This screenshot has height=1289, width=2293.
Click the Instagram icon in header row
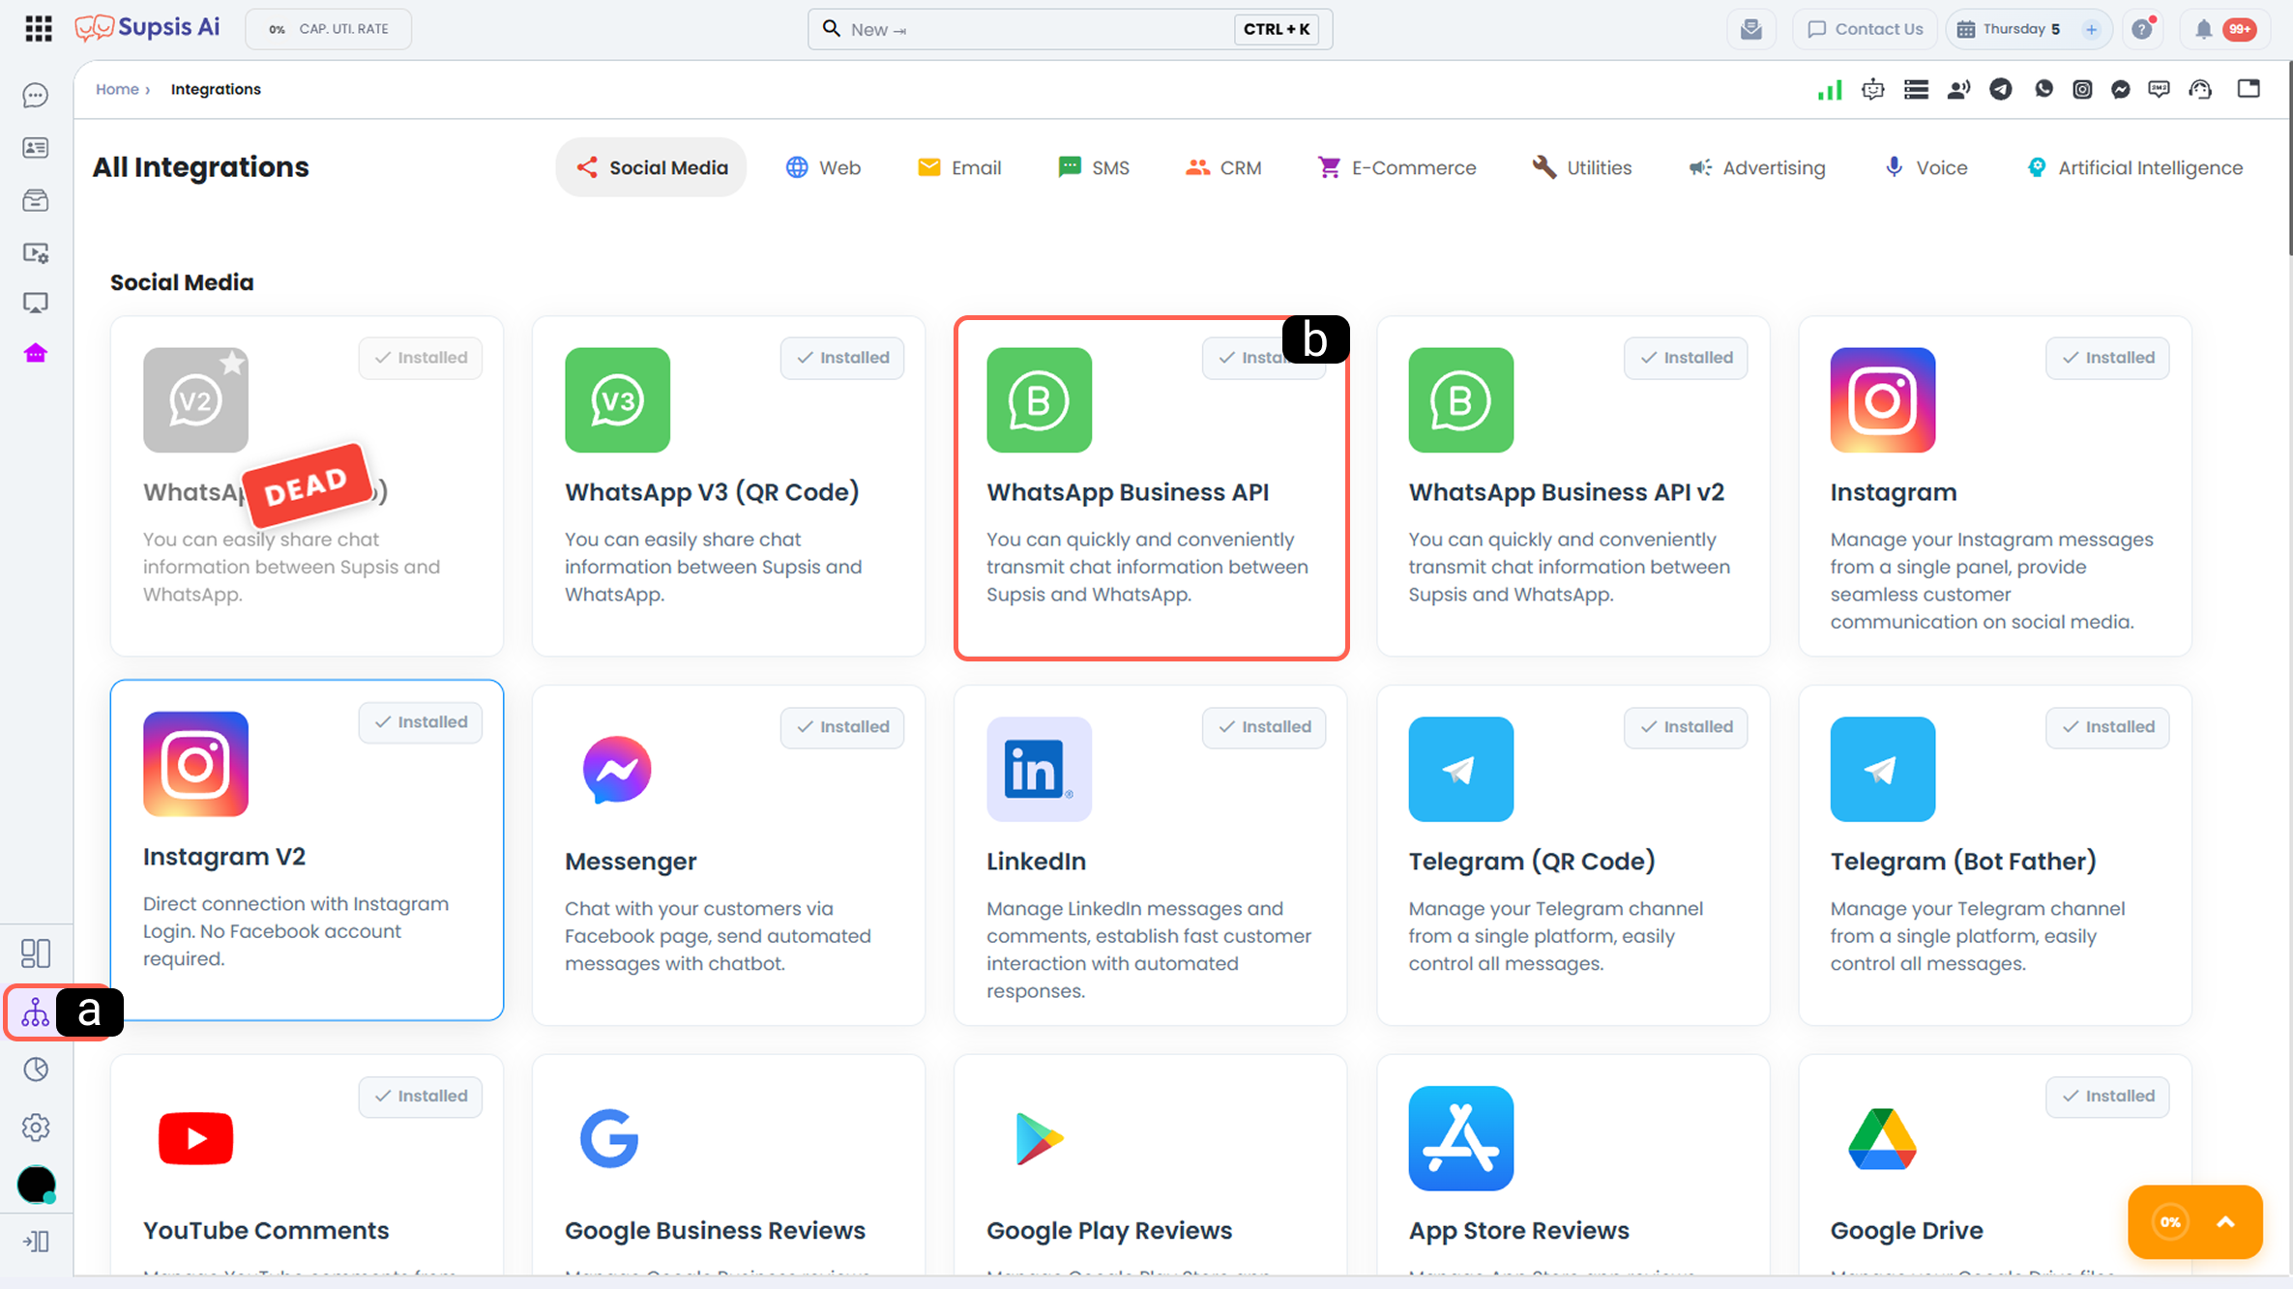tap(2082, 90)
